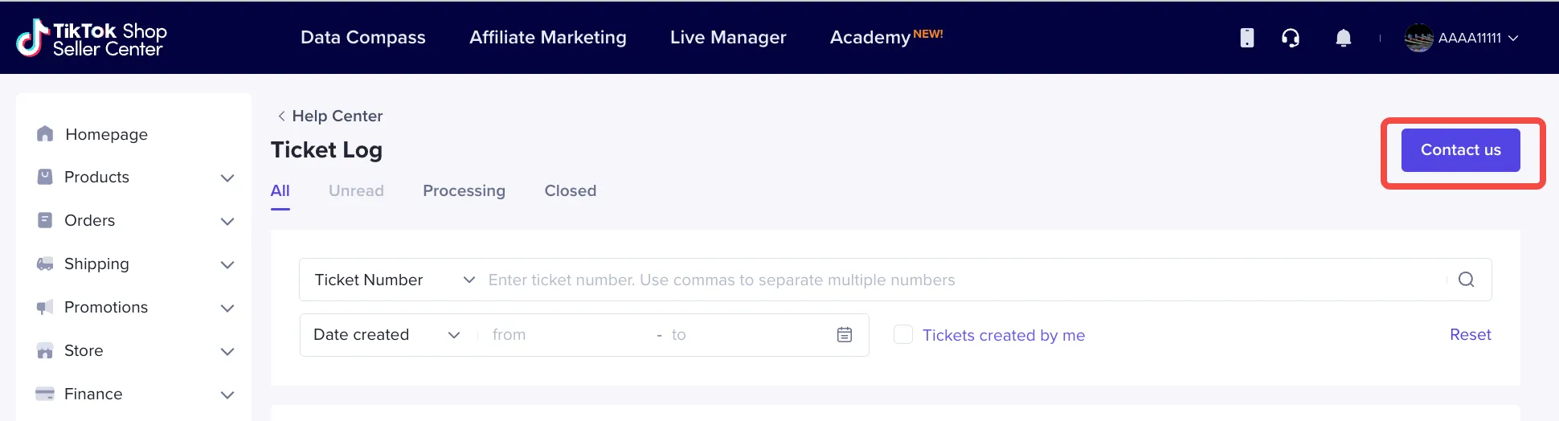Go back to Help Center
The height and width of the screenshot is (421, 1559).
pos(329,116)
